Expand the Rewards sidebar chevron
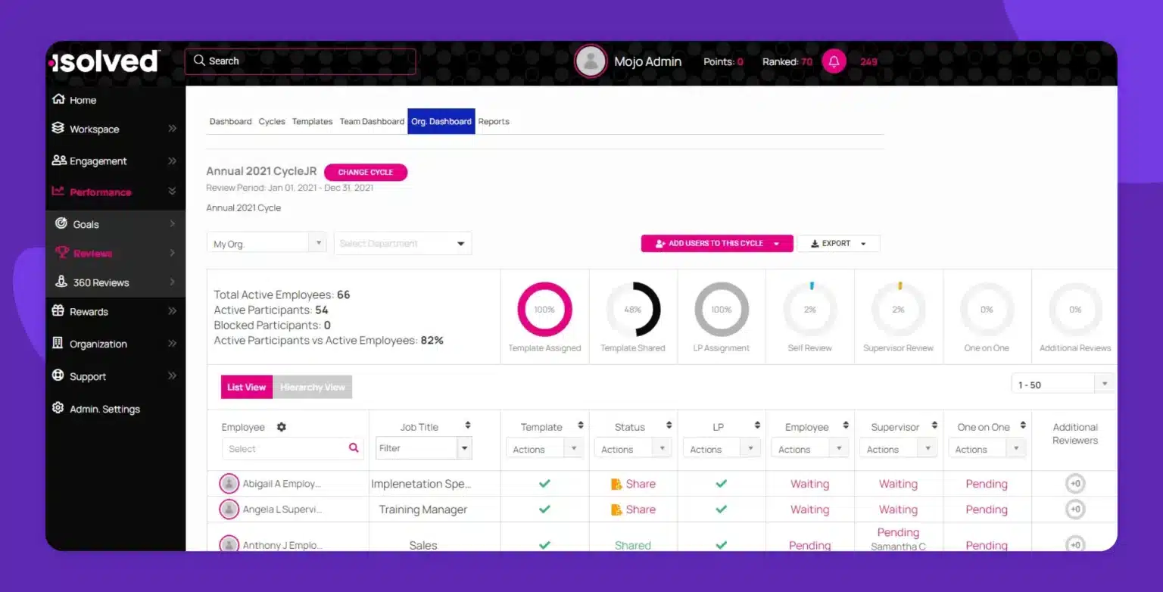The image size is (1163, 592). click(x=172, y=311)
